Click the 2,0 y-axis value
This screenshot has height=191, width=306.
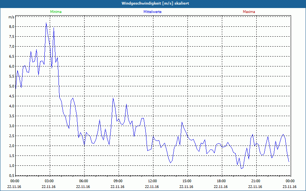[x=12, y=146]
